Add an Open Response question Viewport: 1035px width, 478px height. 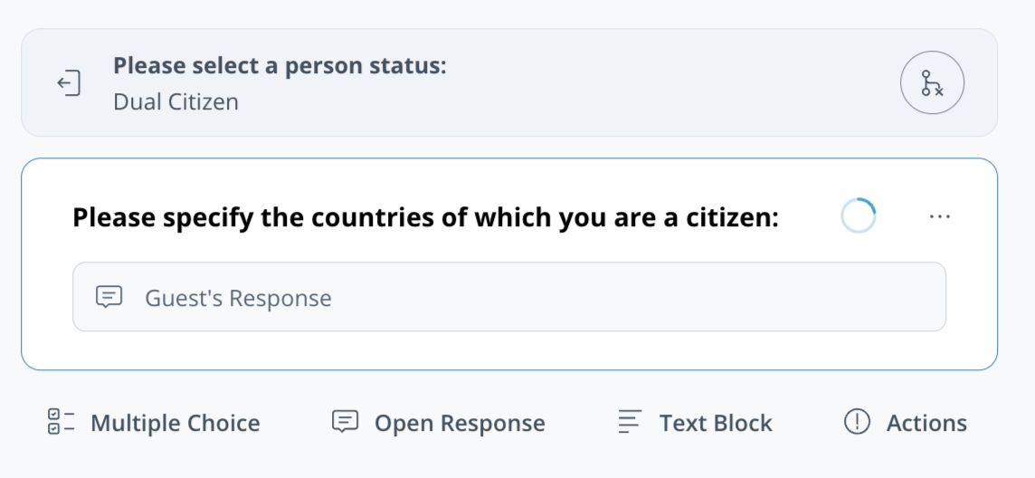click(x=460, y=423)
